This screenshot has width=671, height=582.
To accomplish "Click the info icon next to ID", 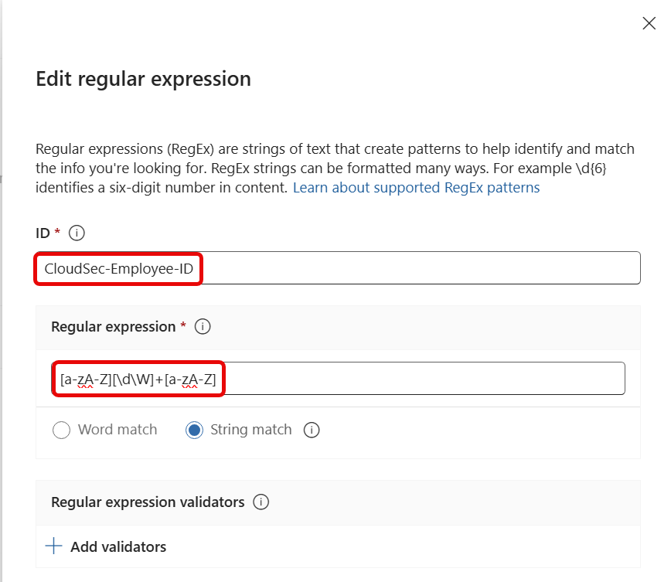I will click(x=76, y=233).
